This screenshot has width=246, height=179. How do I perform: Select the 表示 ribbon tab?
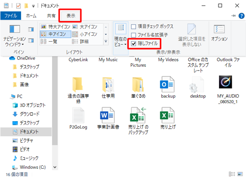click(x=71, y=16)
